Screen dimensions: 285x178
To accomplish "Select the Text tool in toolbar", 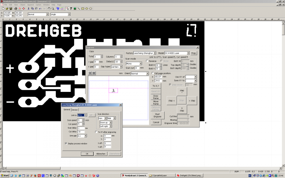I will (x=71, y=8).
